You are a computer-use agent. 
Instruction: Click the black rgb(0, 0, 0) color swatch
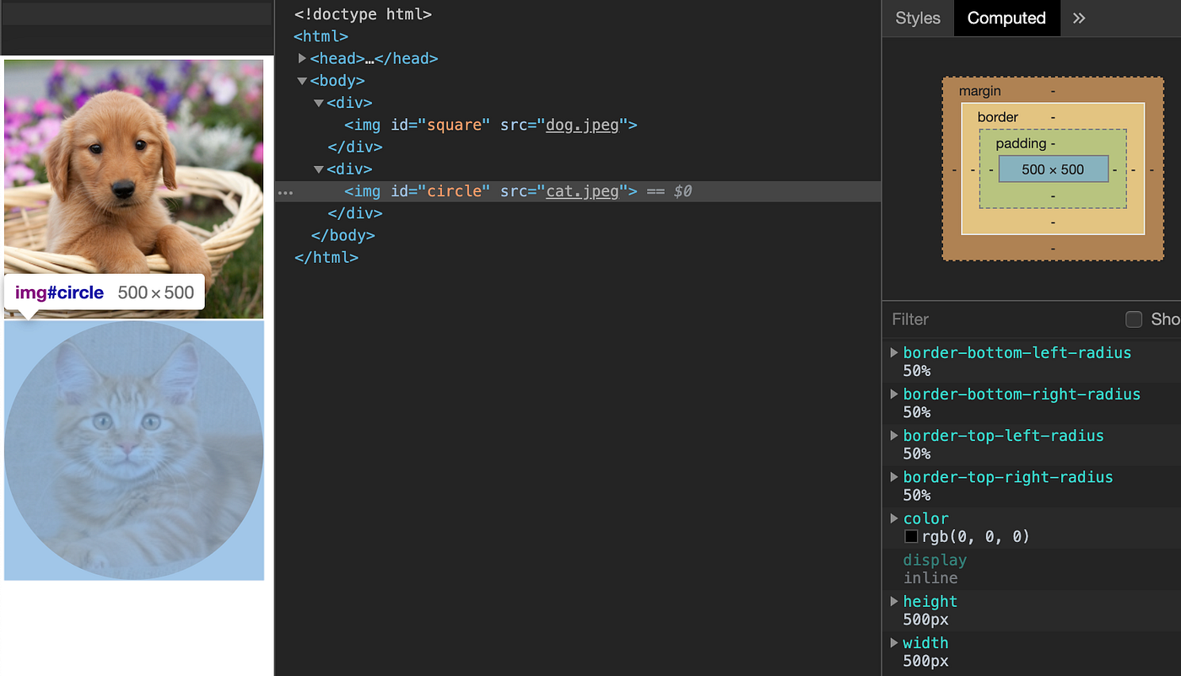(911, 536)
